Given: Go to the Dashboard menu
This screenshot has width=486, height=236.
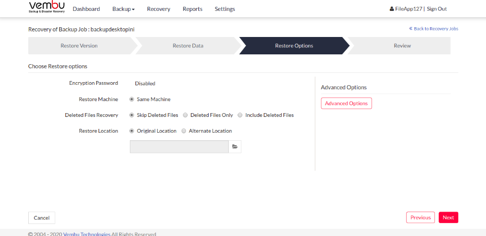Looking at the screenshot, I should click(x=86, y=9).
